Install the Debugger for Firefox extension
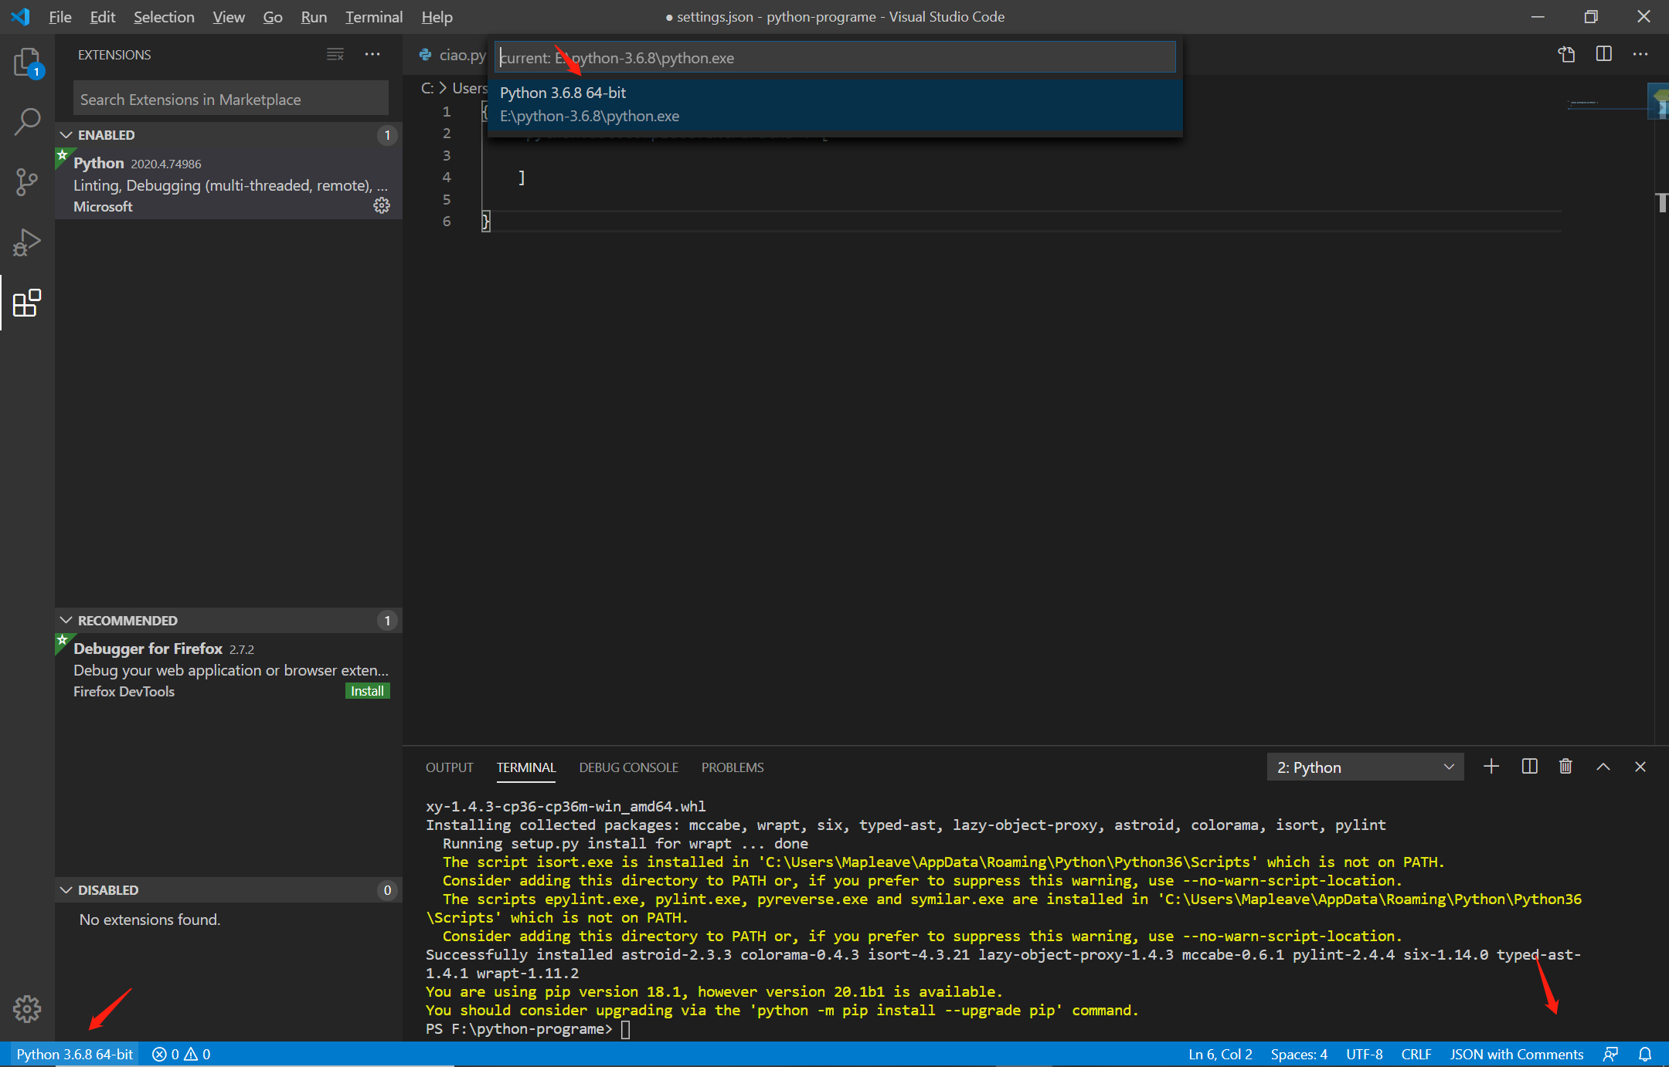The height and width of the screenshot is (1067, 1669). point(367,690)
